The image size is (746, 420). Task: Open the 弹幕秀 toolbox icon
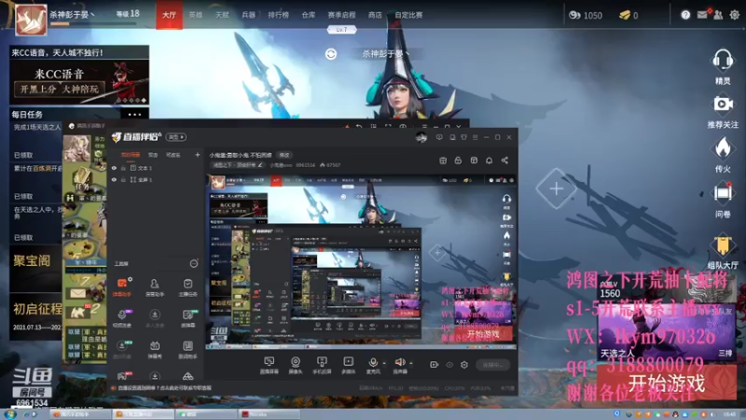pyautogui.click(x=155, y=349)
